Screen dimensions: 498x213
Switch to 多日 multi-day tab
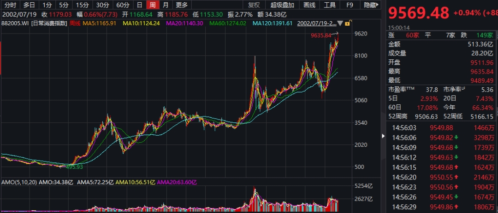tap(29, 5)
